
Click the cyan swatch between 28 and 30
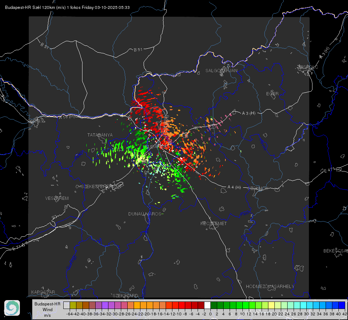(304, 305)
